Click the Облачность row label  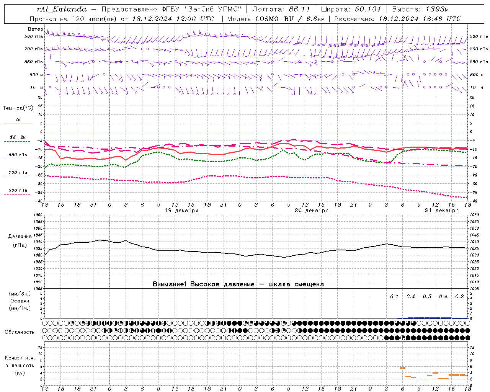[x=20, y=332]
